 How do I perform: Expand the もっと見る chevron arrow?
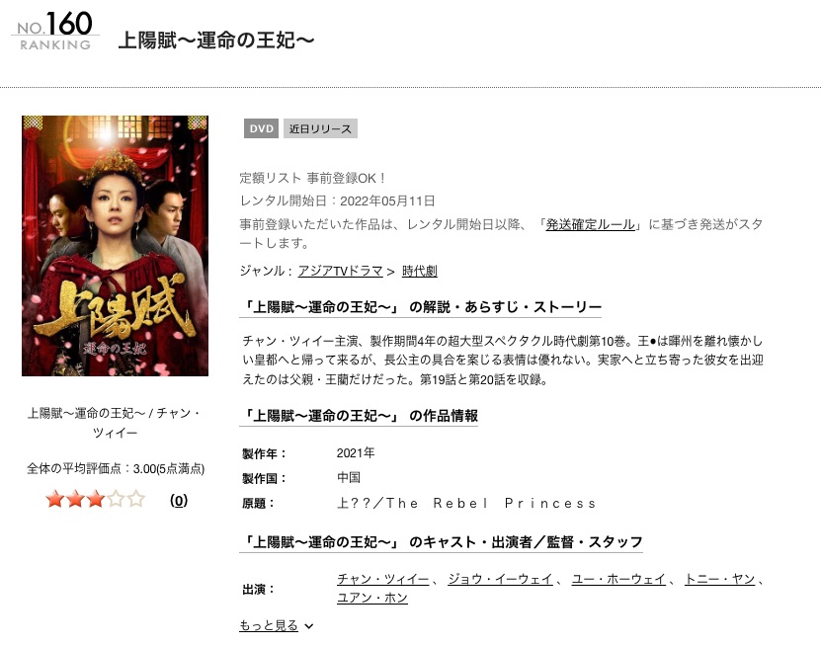(x=309, y=626)
